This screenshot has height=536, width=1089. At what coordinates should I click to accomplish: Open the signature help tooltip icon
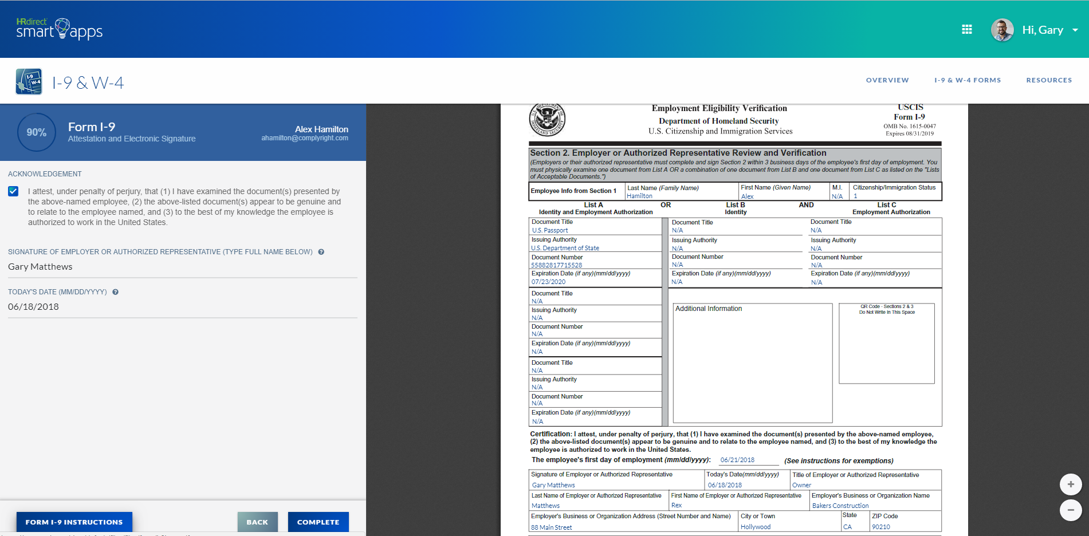pyautogui.click(x=321, y=251)
